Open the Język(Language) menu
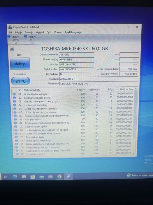Viewport: 153px width, 205px height. (x=73, y=32)
